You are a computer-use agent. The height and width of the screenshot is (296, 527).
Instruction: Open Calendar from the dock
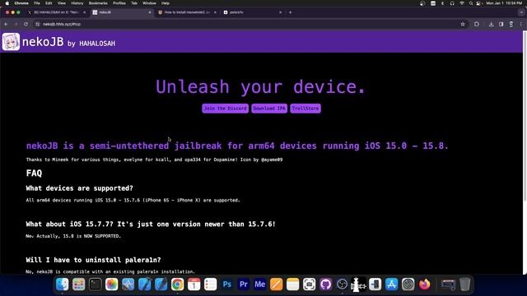pyautogui.click(x=194, y=284)
